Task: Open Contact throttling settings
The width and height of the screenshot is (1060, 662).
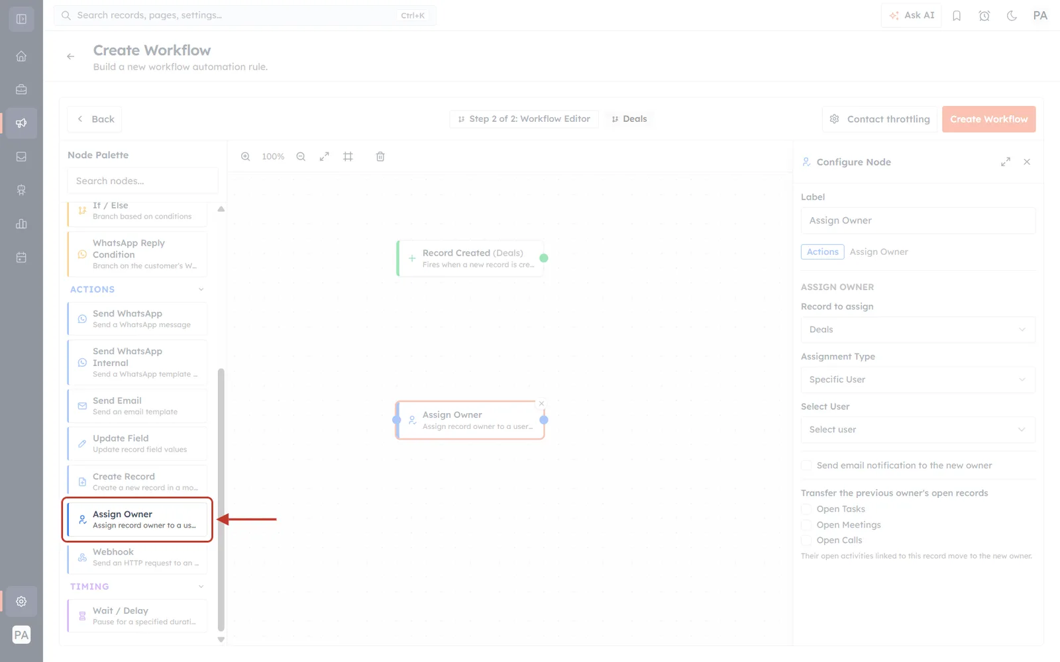Action: click(880, 119)
